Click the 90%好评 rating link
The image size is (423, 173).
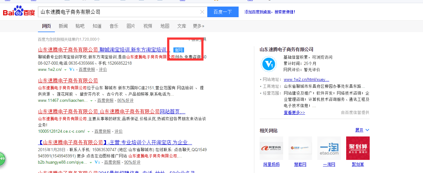[x=132, y=162]
